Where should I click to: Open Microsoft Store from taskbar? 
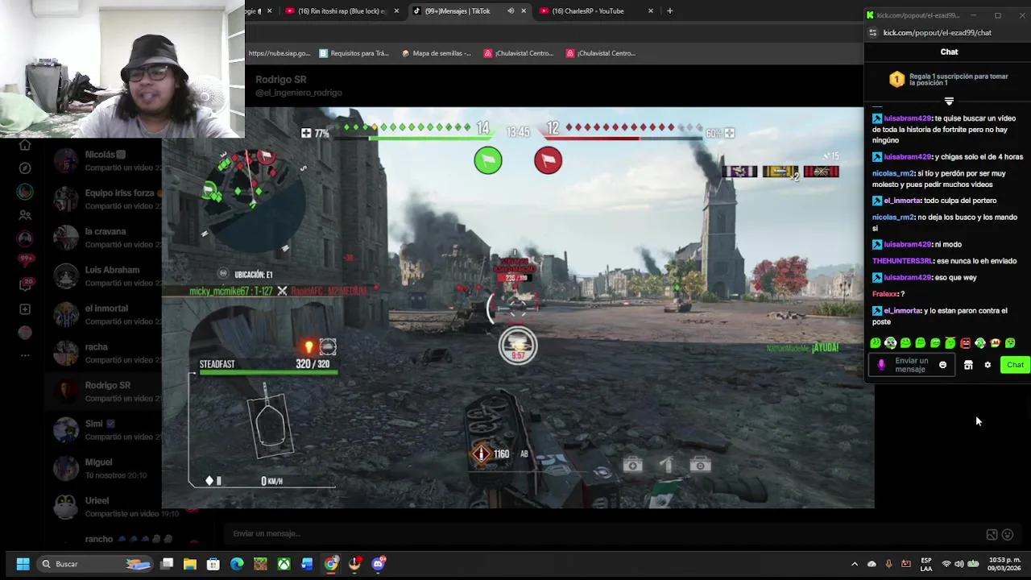pyautogui.click(x=213, y=564)
